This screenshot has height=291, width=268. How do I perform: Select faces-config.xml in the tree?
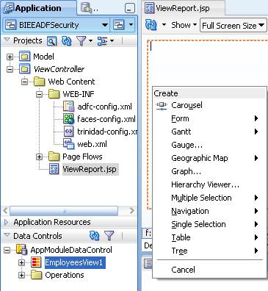pos(106,119)
